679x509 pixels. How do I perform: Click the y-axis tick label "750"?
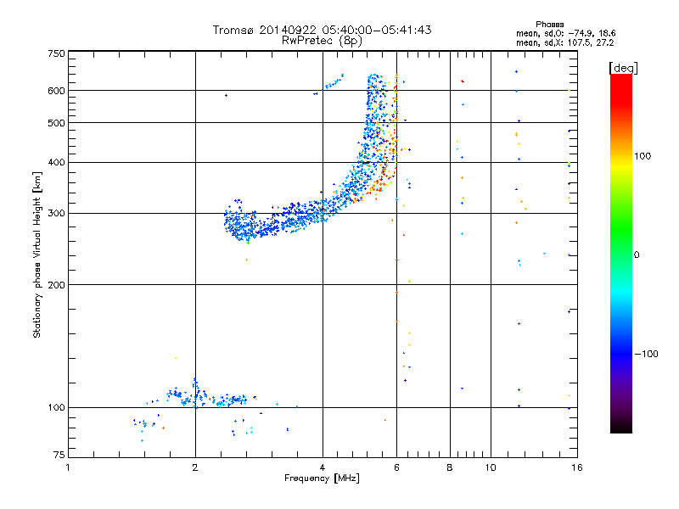click(56, 53)
